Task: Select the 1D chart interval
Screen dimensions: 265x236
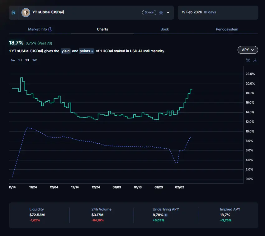Action: [x=27, y=60]
